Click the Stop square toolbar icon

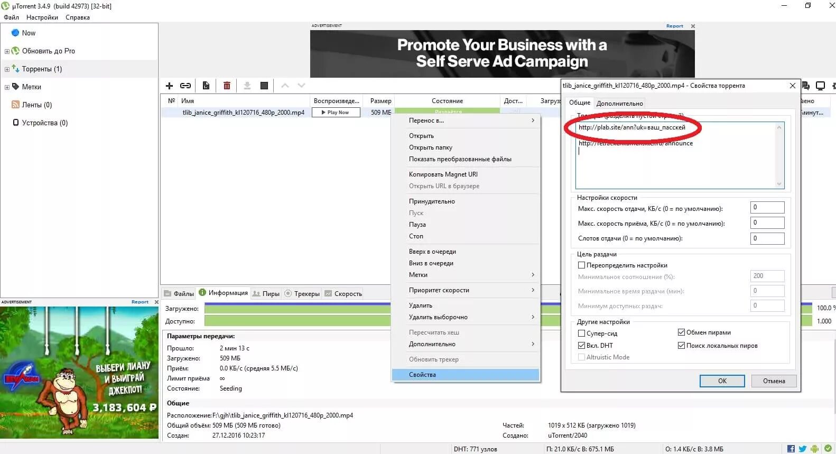[264, 86]
